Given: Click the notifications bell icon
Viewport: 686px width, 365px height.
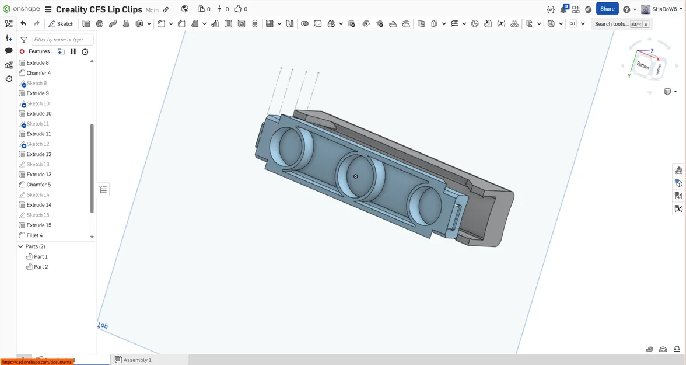Looking at the screenshot, I should [563, 9].
